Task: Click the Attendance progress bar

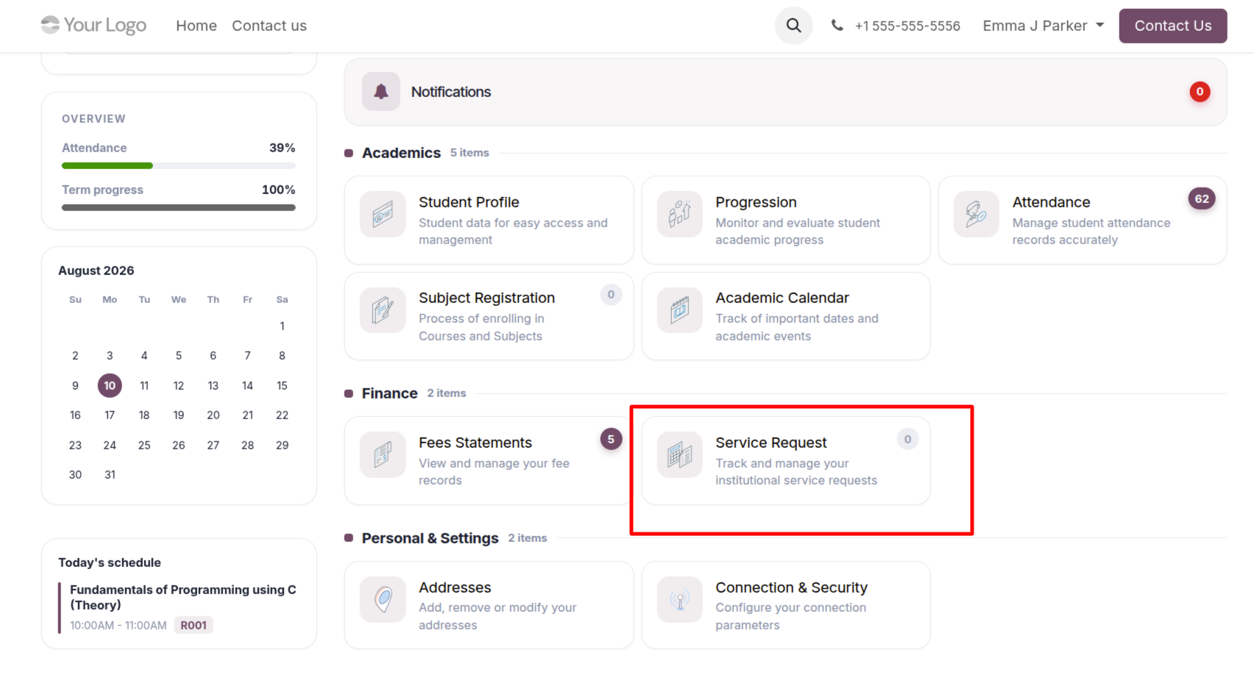Action: coord(179,166)
